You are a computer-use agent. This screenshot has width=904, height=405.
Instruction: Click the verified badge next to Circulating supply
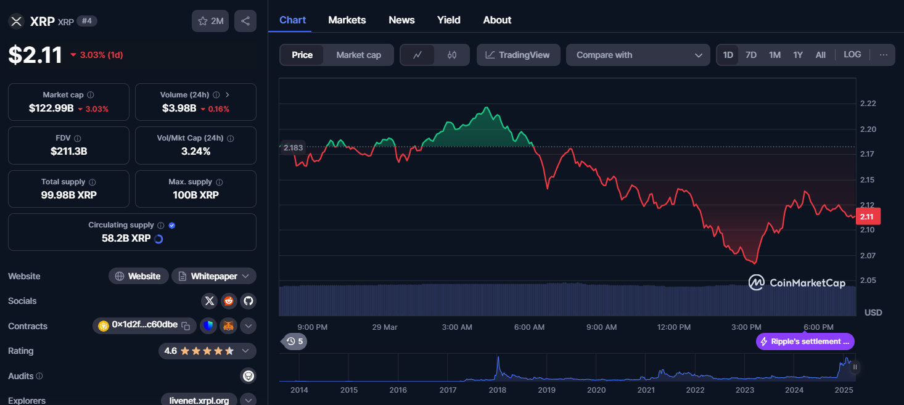point(172,226)
